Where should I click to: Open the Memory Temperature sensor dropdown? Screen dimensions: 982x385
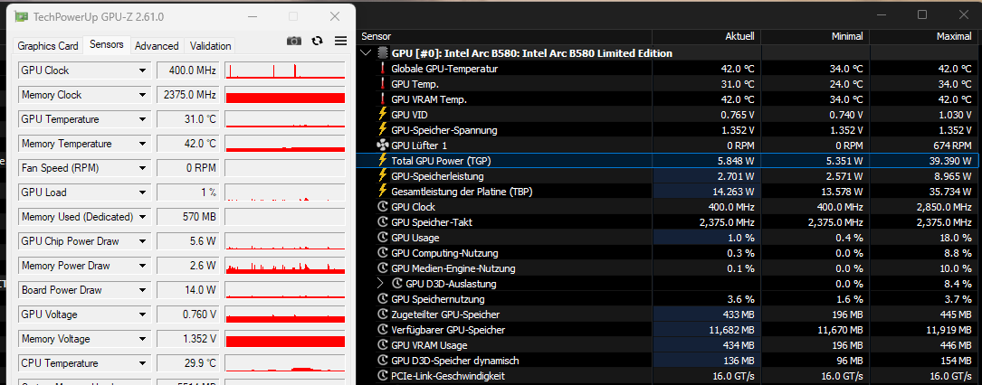click(x=143, y=144)
